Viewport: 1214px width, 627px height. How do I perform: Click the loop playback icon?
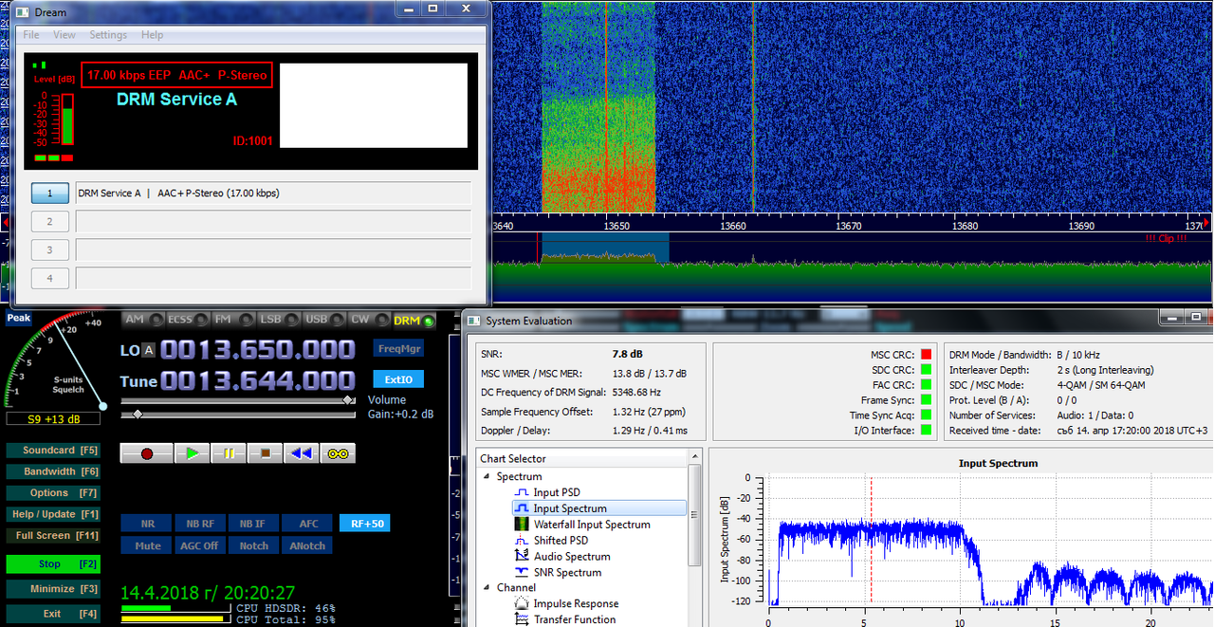click(x=338, y=453)
